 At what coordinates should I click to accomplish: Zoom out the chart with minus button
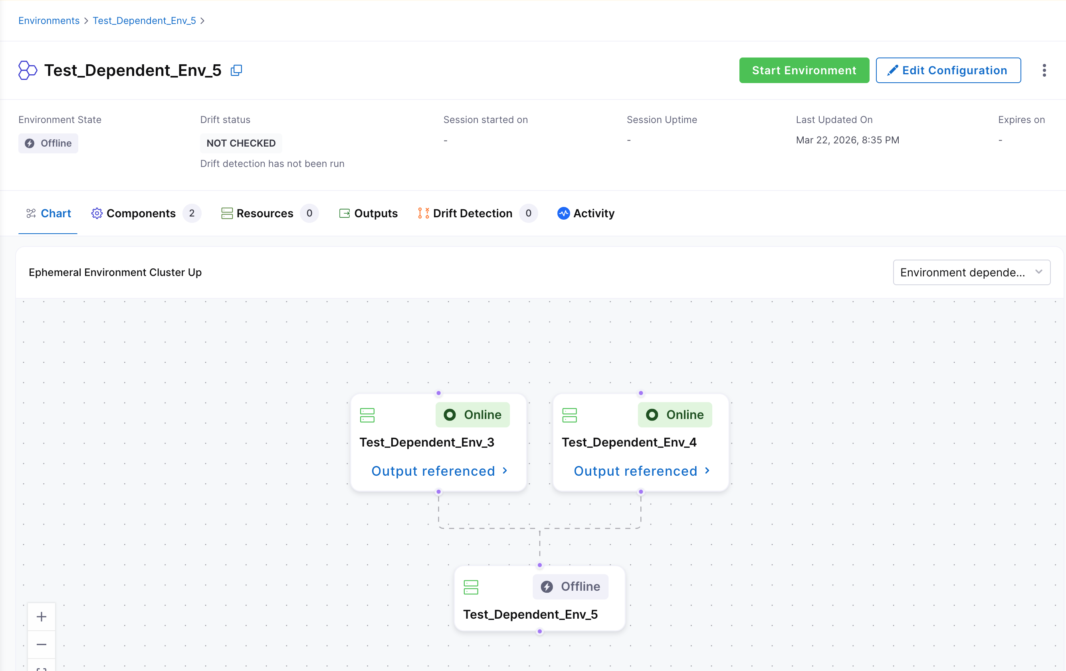[42, 644]
